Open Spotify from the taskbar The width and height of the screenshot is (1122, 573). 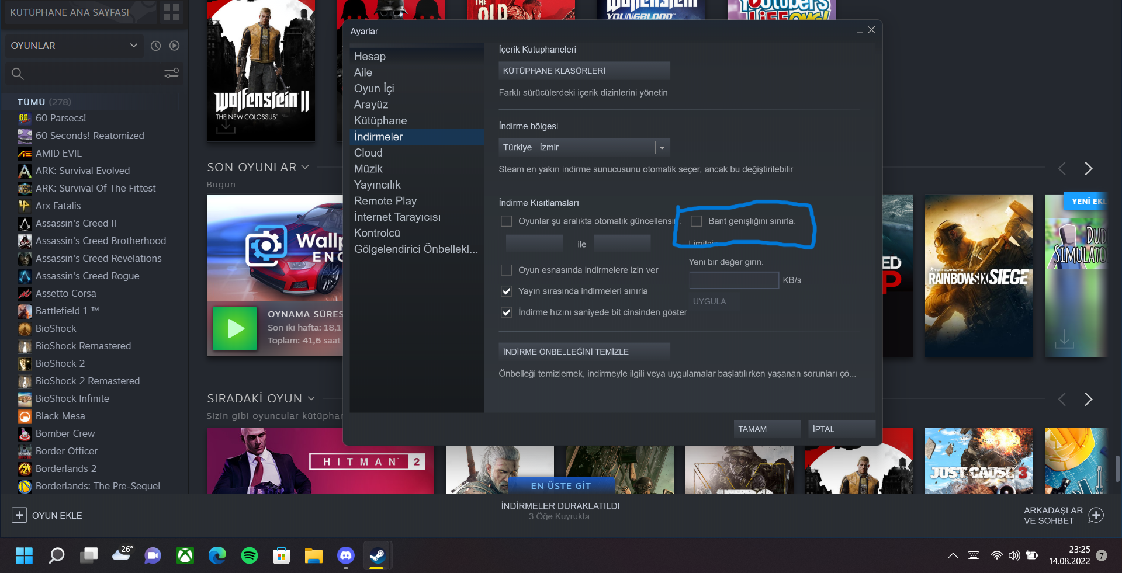pyautogui.click(x=250, y=555)
